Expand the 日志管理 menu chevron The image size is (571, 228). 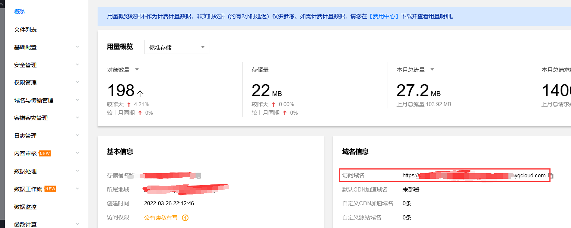[77, 135]
